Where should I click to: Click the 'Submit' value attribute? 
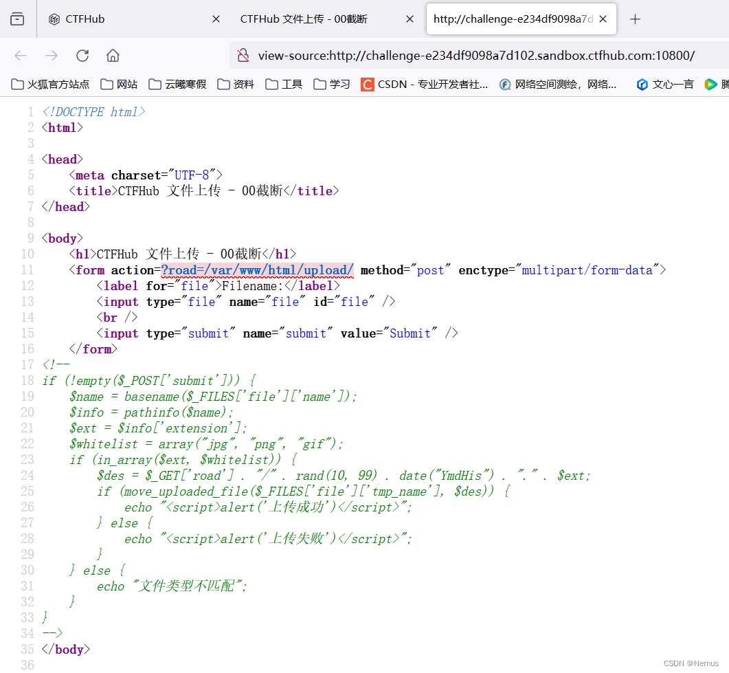pos(410,333)
